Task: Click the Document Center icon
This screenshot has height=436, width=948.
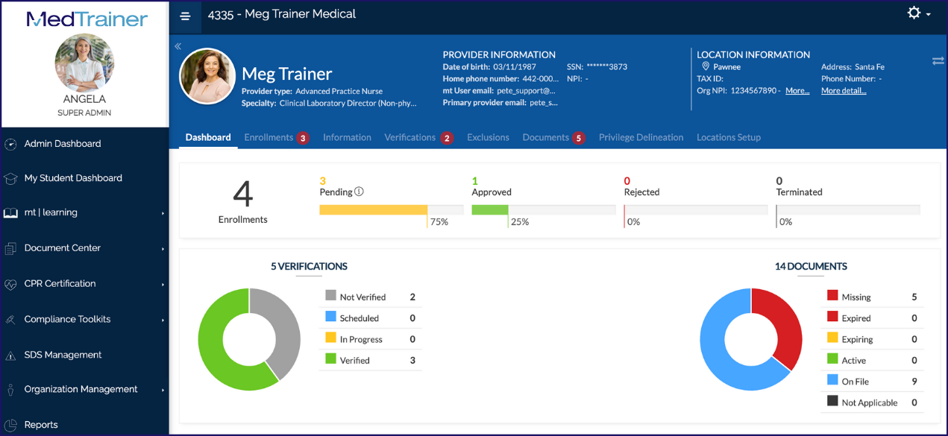Action: pos(10,248)
